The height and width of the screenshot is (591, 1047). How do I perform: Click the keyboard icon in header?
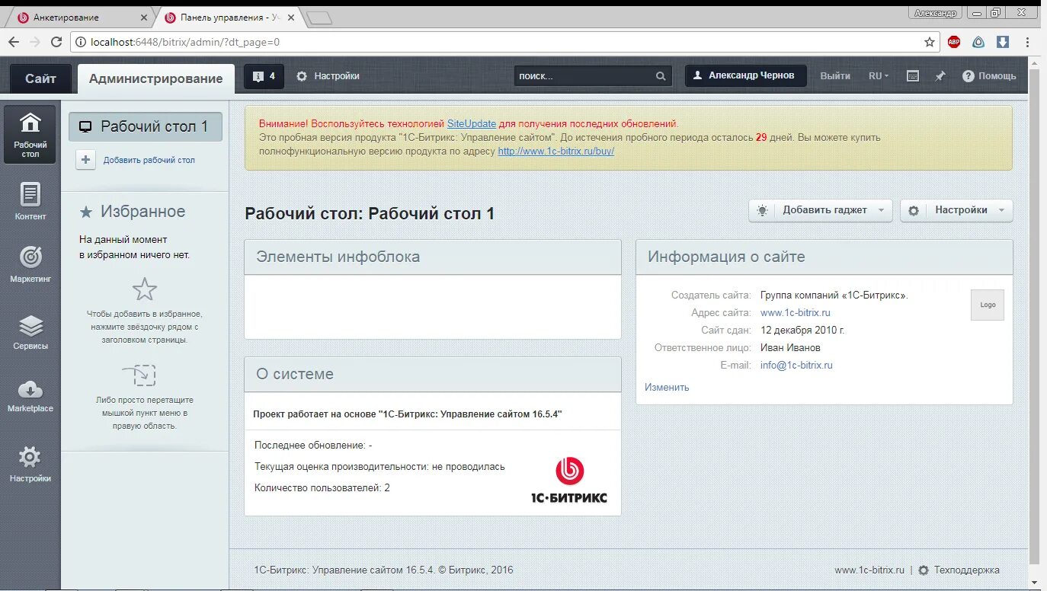pyautogui.click(x=913, y=76)
